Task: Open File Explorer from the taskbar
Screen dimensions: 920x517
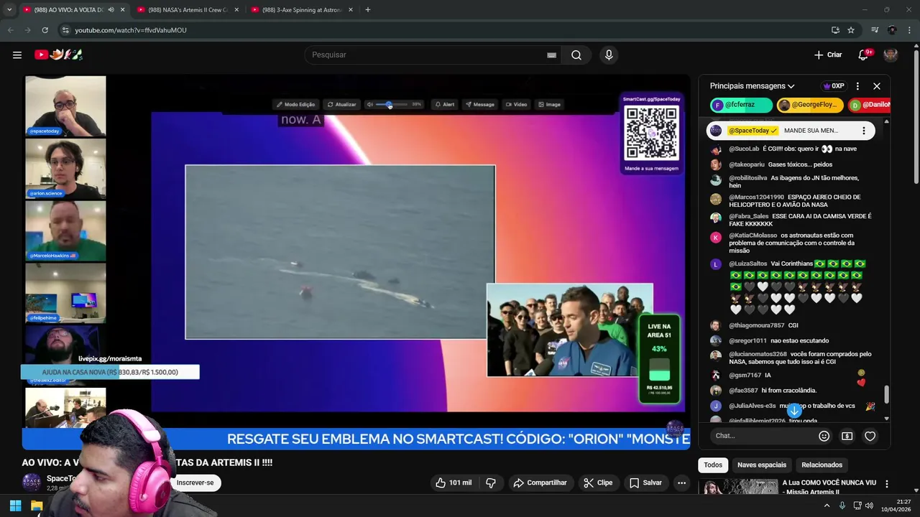Action: pos(37,506)
